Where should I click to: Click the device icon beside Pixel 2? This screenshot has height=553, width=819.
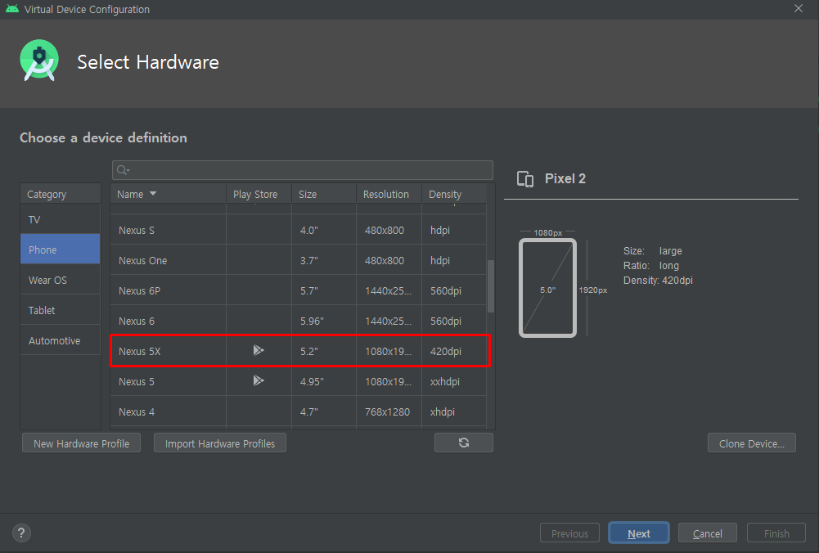pyautogui.click(x=525, y=178)
